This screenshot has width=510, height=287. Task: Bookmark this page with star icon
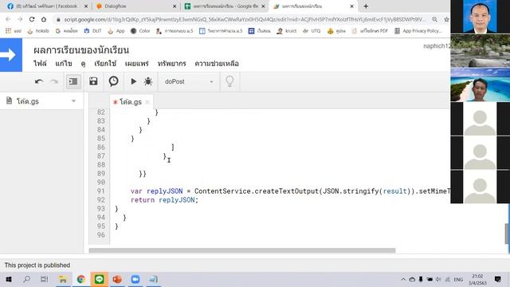click(446, 19)
